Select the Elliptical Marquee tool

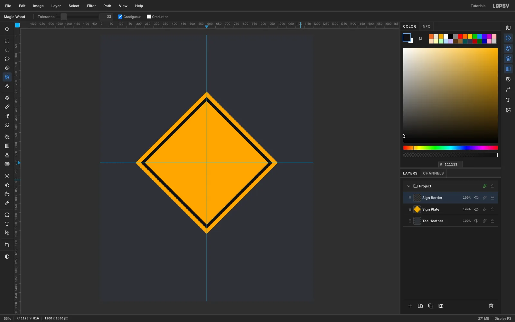click(x=7, y=50)
